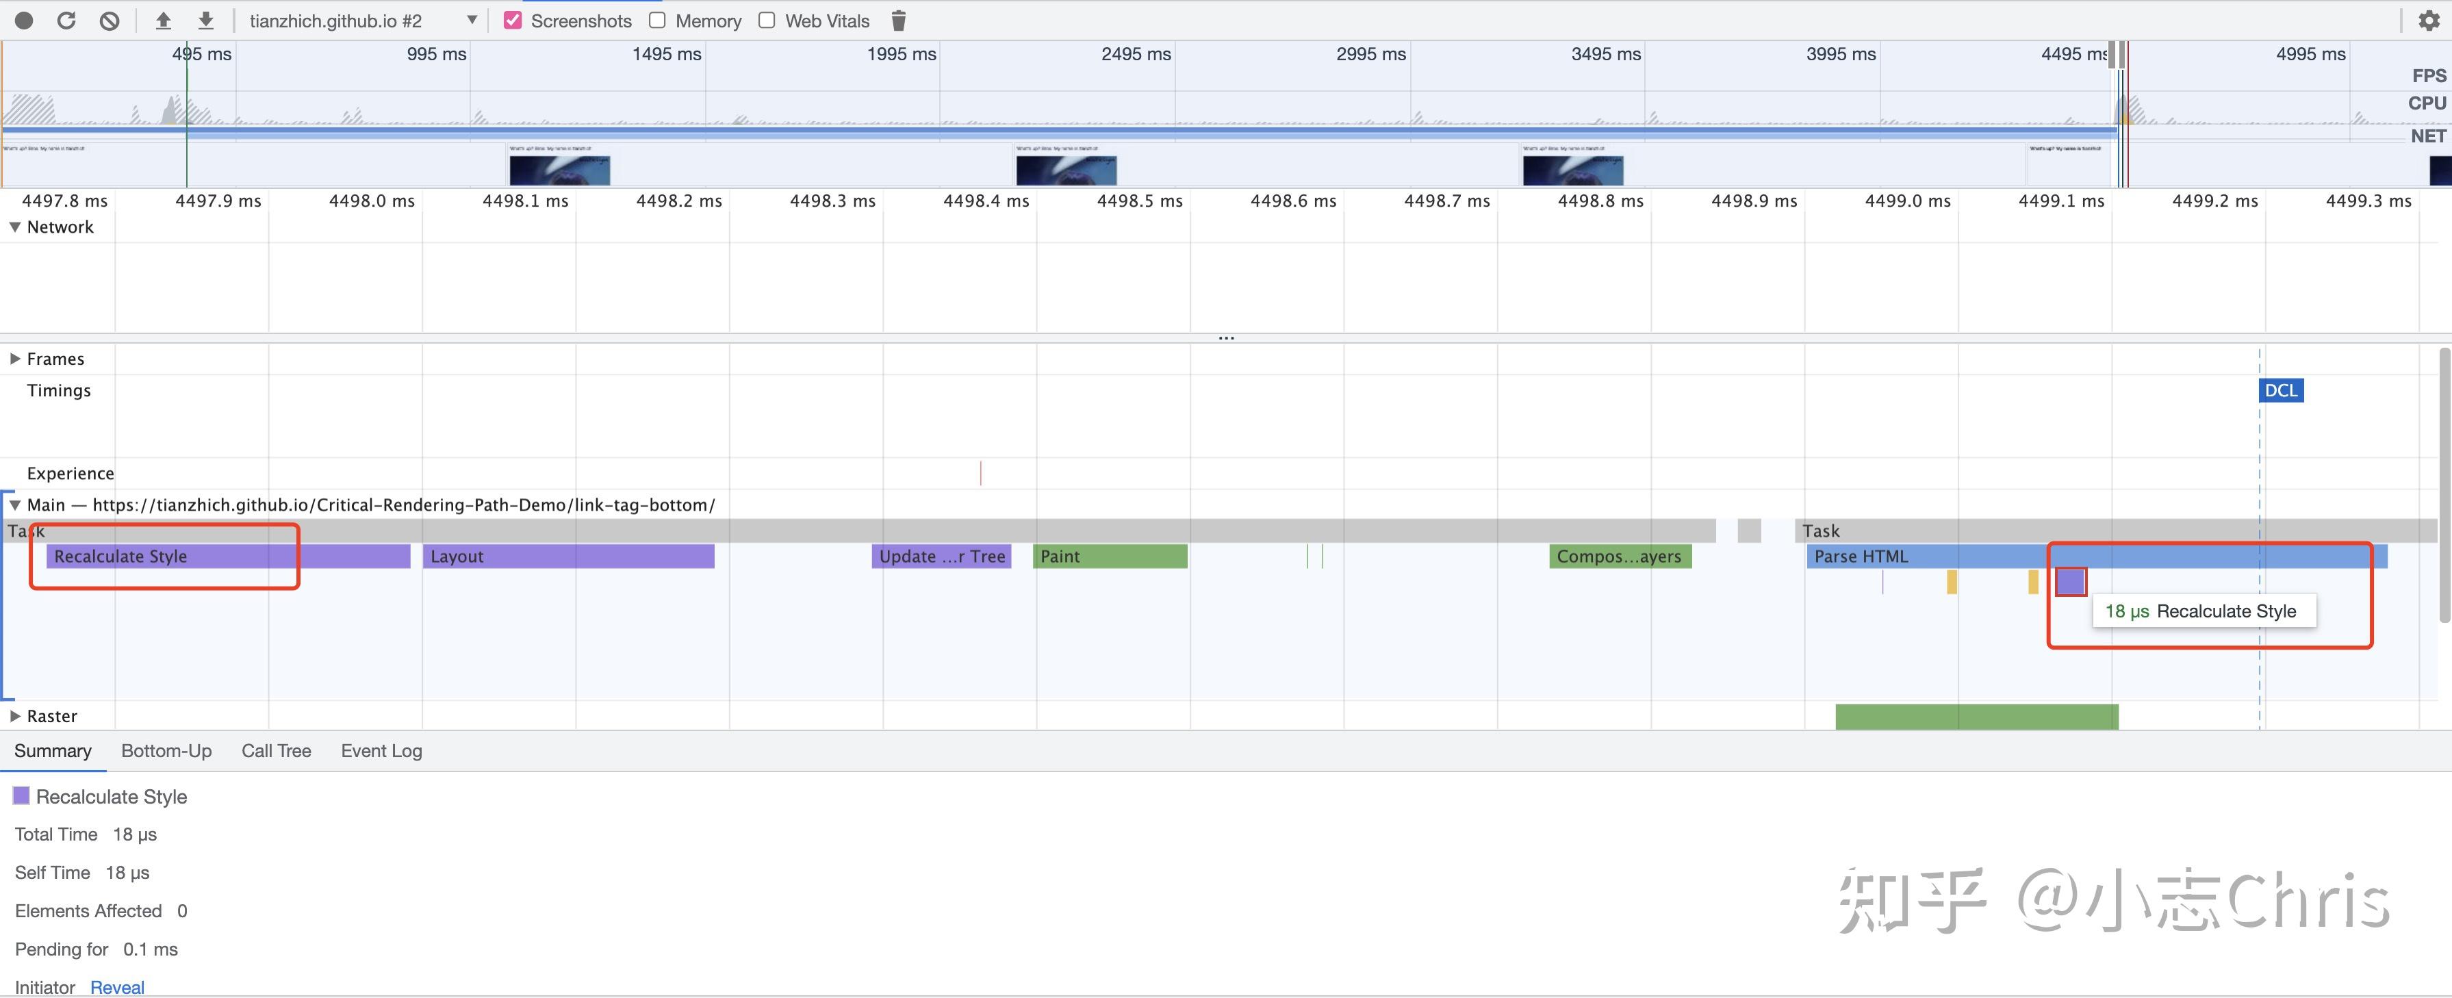Click the save profile download icon
2452x998 pixels.
[x=205, y=21]
